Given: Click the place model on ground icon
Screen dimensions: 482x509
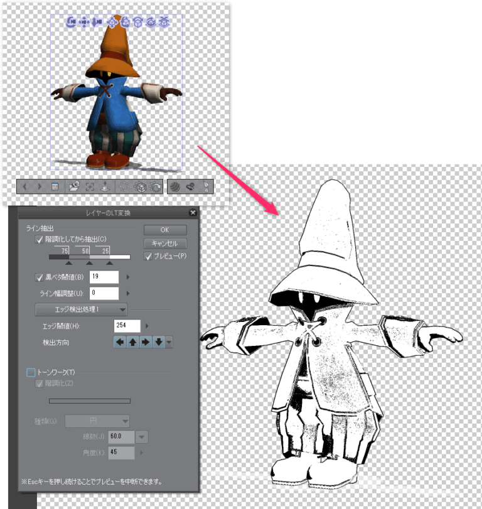Looking at the screenshot, I should (x=105, y=186).
